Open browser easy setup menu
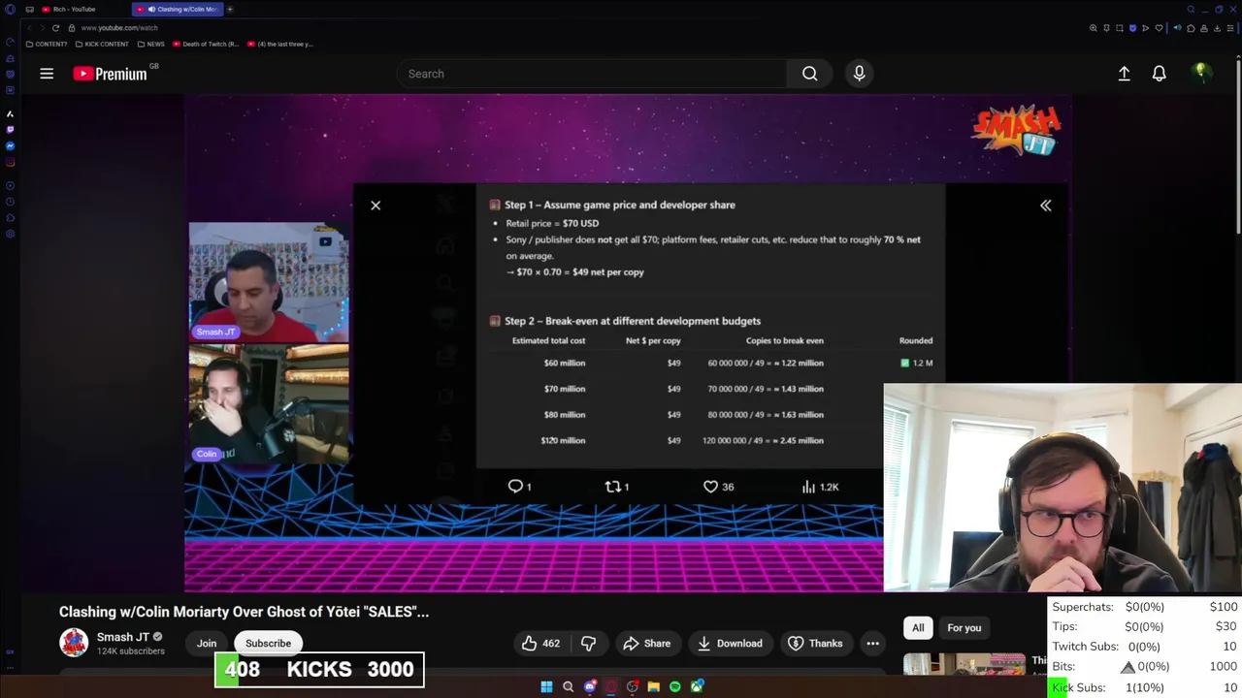1242x698 pixels. pyautogui.click(x=1230, y=28)
